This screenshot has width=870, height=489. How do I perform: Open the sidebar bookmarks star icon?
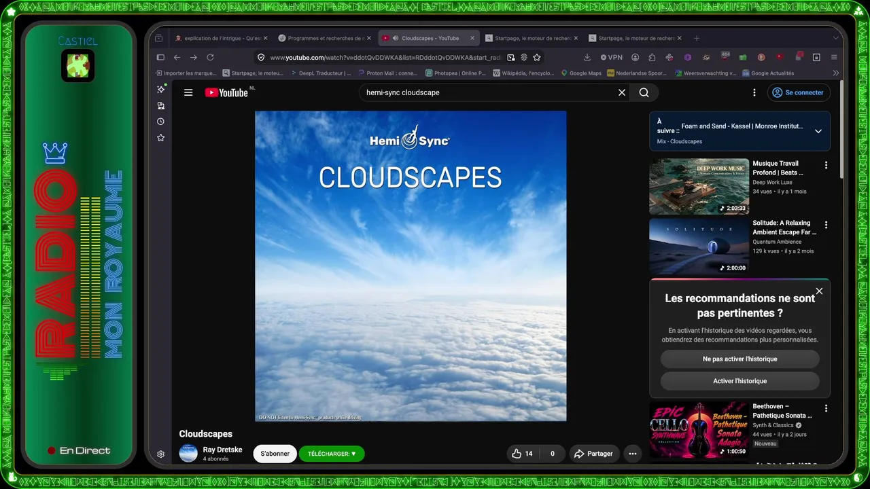pyautogui.click(x=160, y=138)
